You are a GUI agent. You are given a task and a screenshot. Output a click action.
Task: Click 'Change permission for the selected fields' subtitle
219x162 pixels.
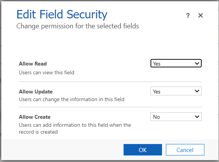point(78,26)
